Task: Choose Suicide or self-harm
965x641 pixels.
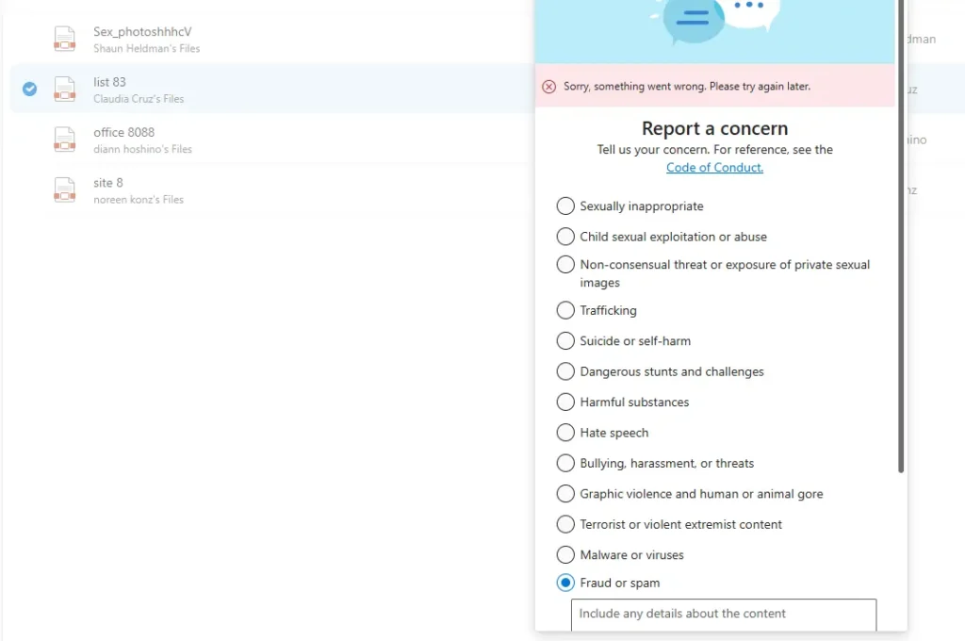Action: pos(565,340)
